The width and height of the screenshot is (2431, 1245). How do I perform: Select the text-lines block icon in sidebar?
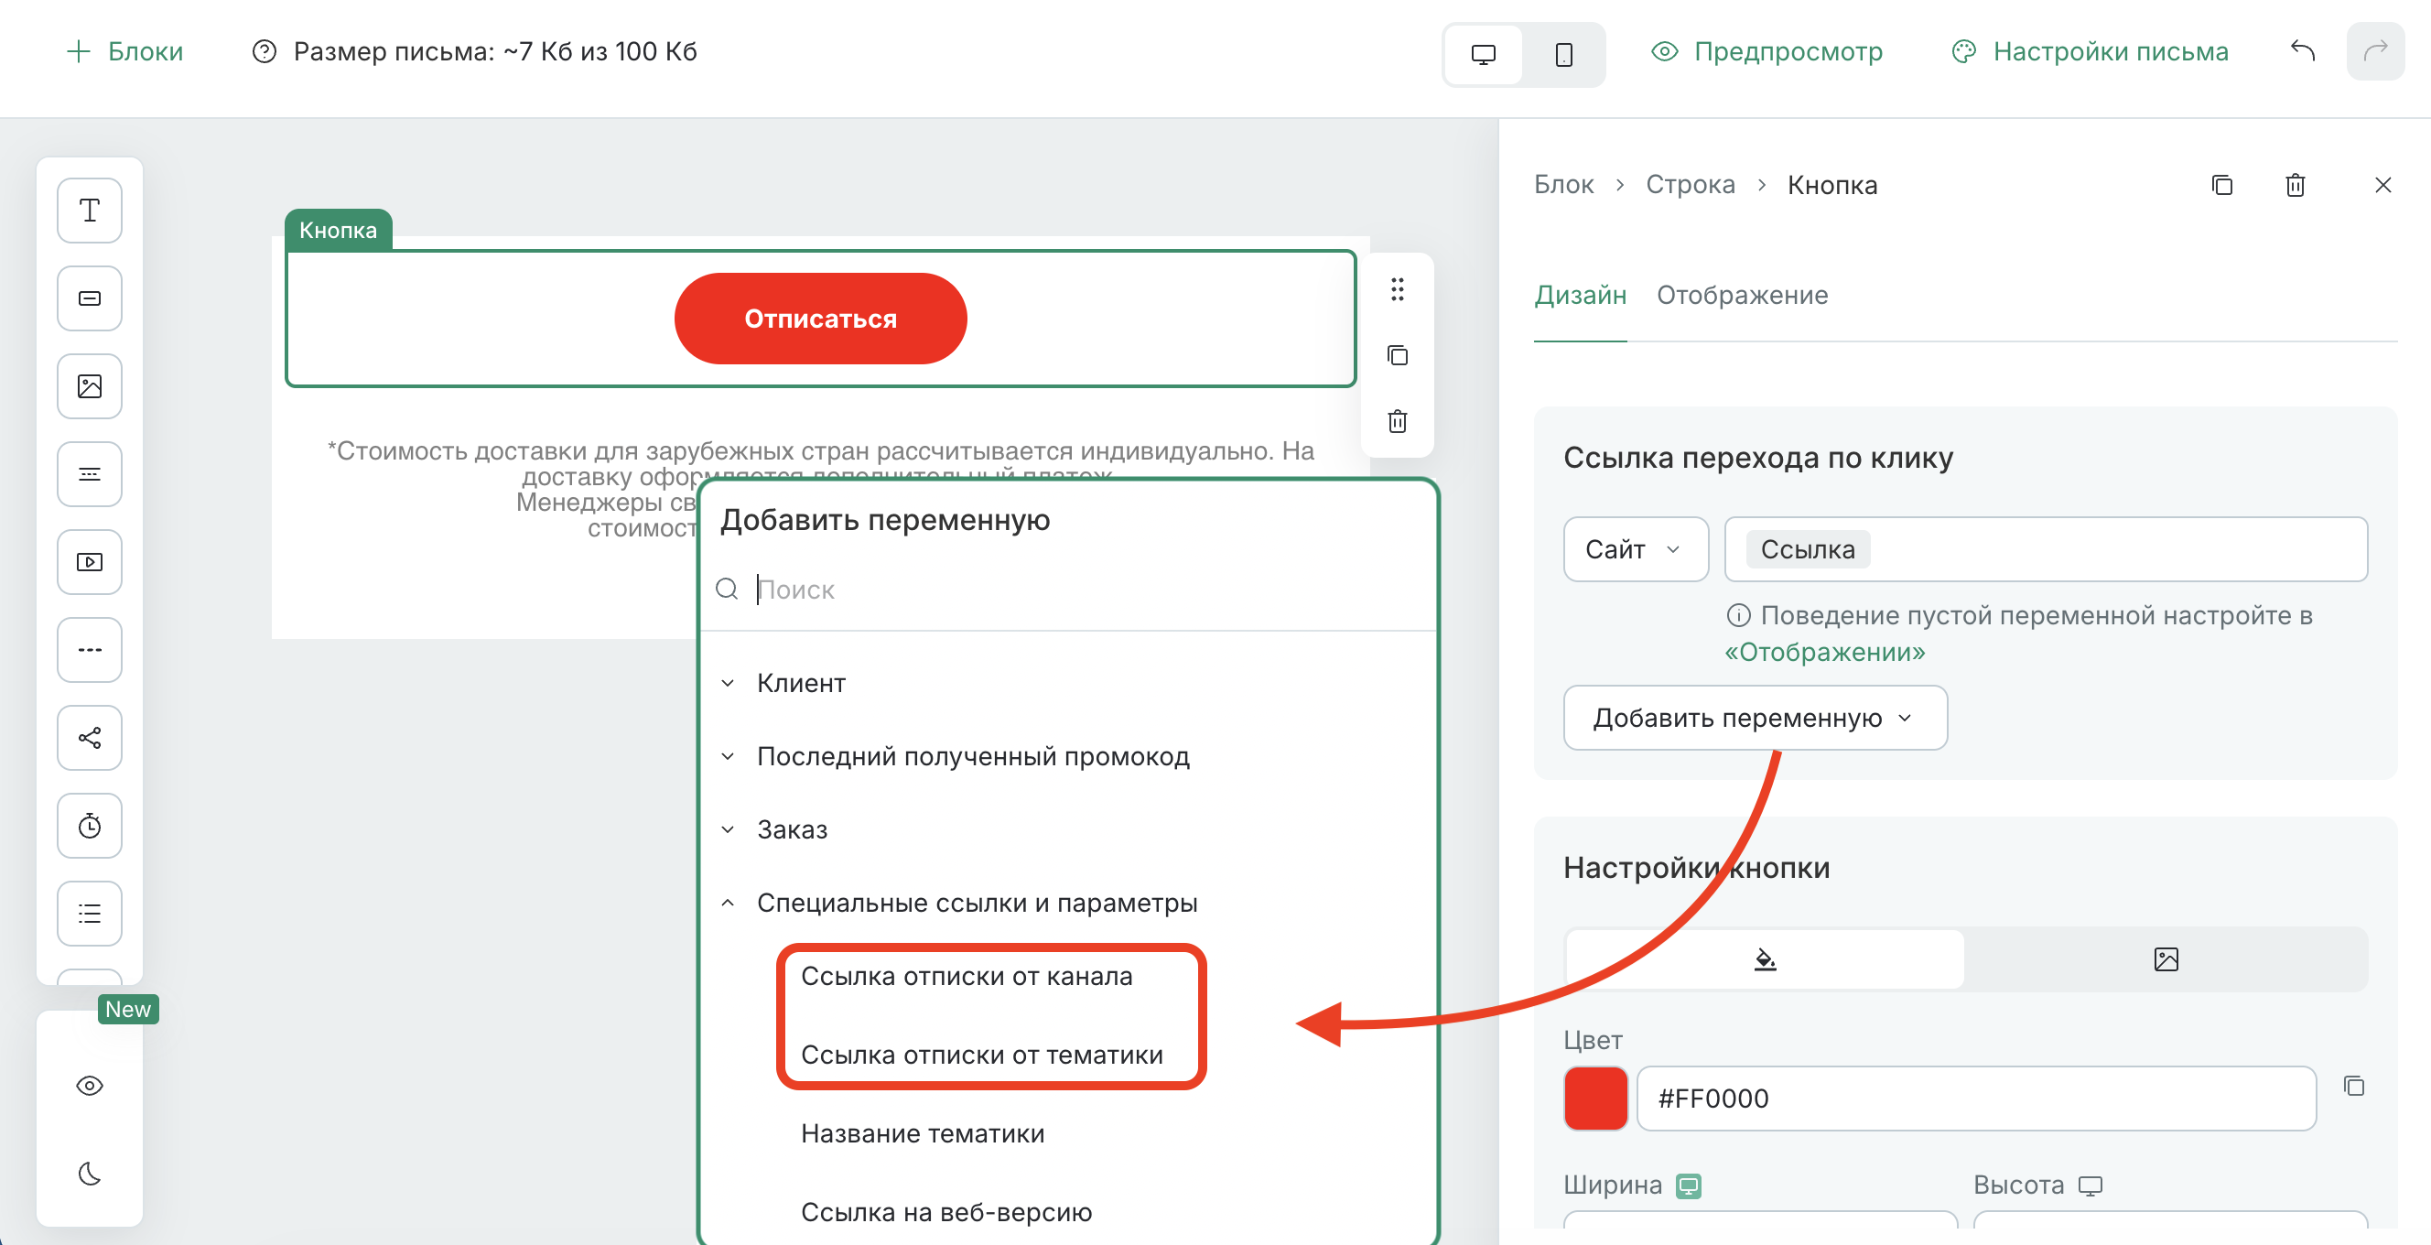(x=90, y=474)
